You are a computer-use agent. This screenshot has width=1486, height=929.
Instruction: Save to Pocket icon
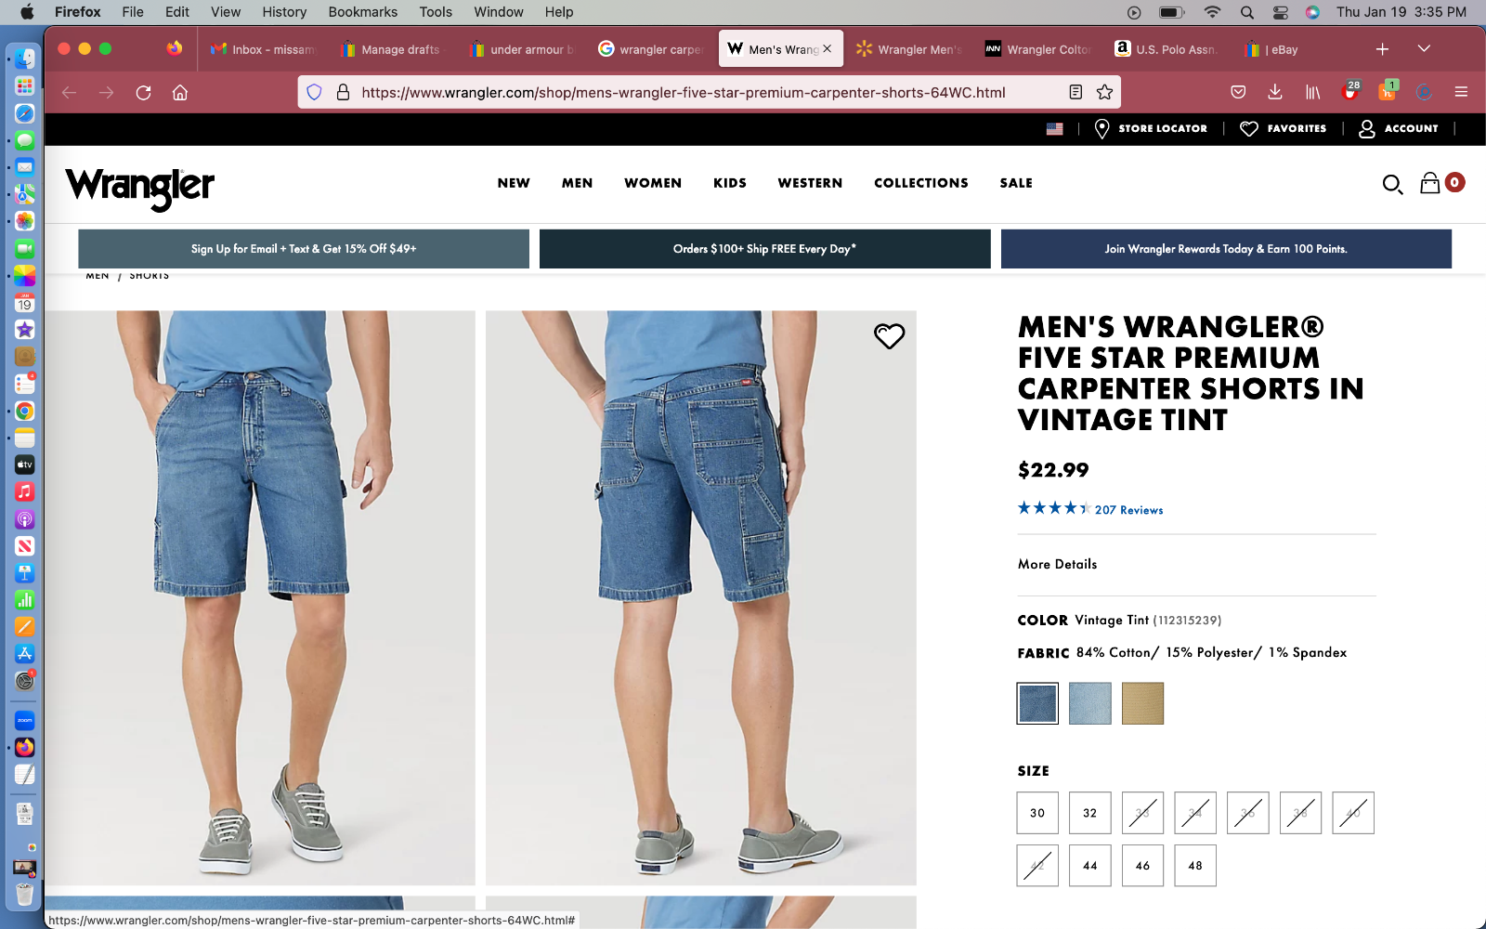1238,92
